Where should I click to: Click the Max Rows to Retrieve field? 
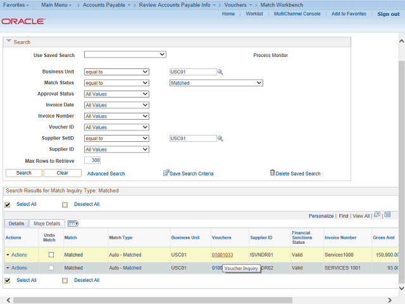pos(92,161)
